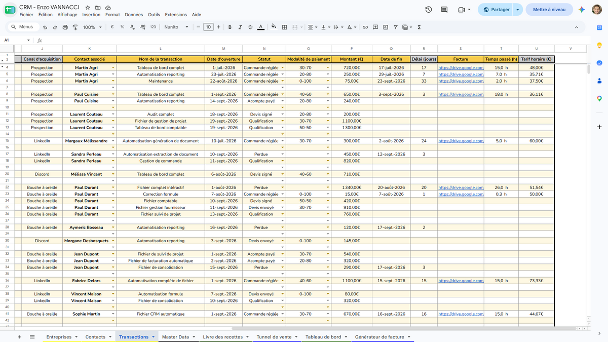Open number format 123 menu
This screenshot has width=608, height=342.
(153, 27)
